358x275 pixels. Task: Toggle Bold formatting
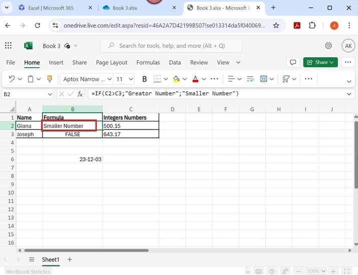(144, 79)
